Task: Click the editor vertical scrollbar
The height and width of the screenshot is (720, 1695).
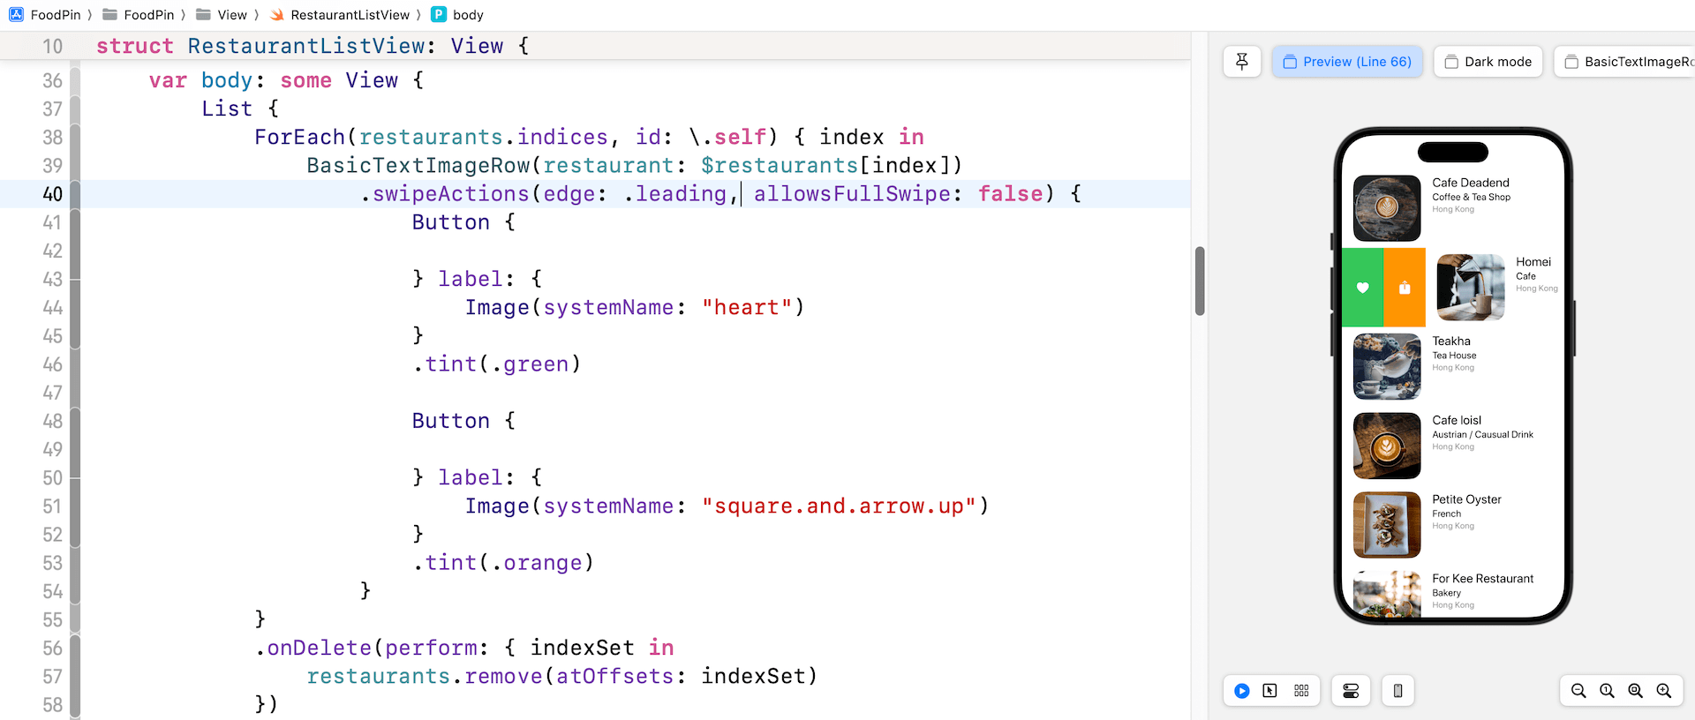Action: pos(1200,281)
